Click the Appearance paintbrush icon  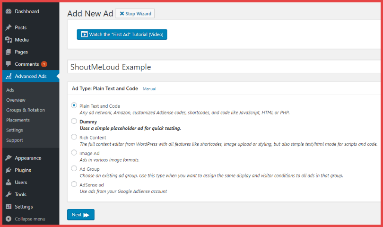click(9, 158)
